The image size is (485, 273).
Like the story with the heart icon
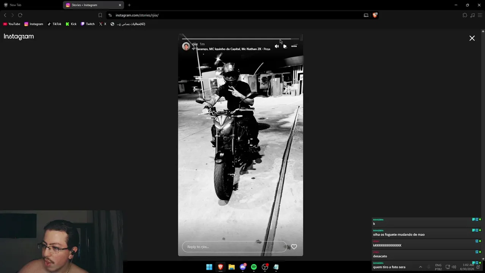click(294, 247)
